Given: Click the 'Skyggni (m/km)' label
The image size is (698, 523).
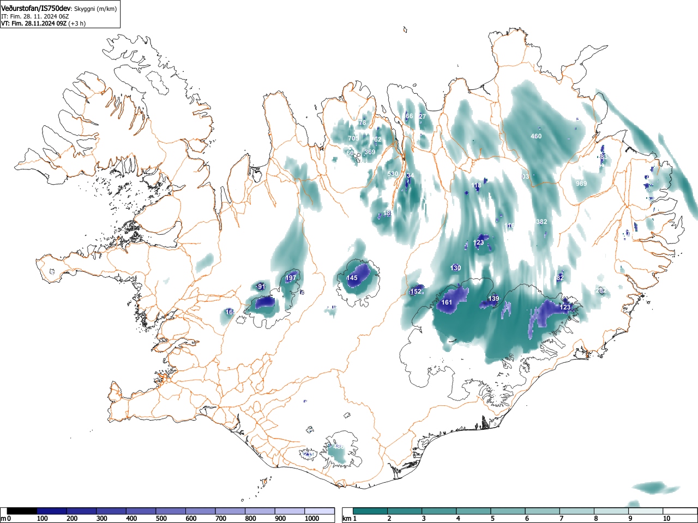Looking at the screenshot, I should click(x=95, y=9).
